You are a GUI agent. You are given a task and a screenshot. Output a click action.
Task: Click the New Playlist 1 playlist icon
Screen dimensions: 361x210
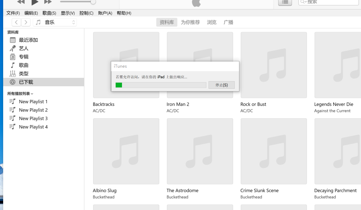click(x=12, y=101)
